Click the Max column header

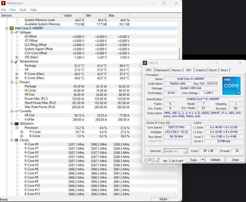118,15
